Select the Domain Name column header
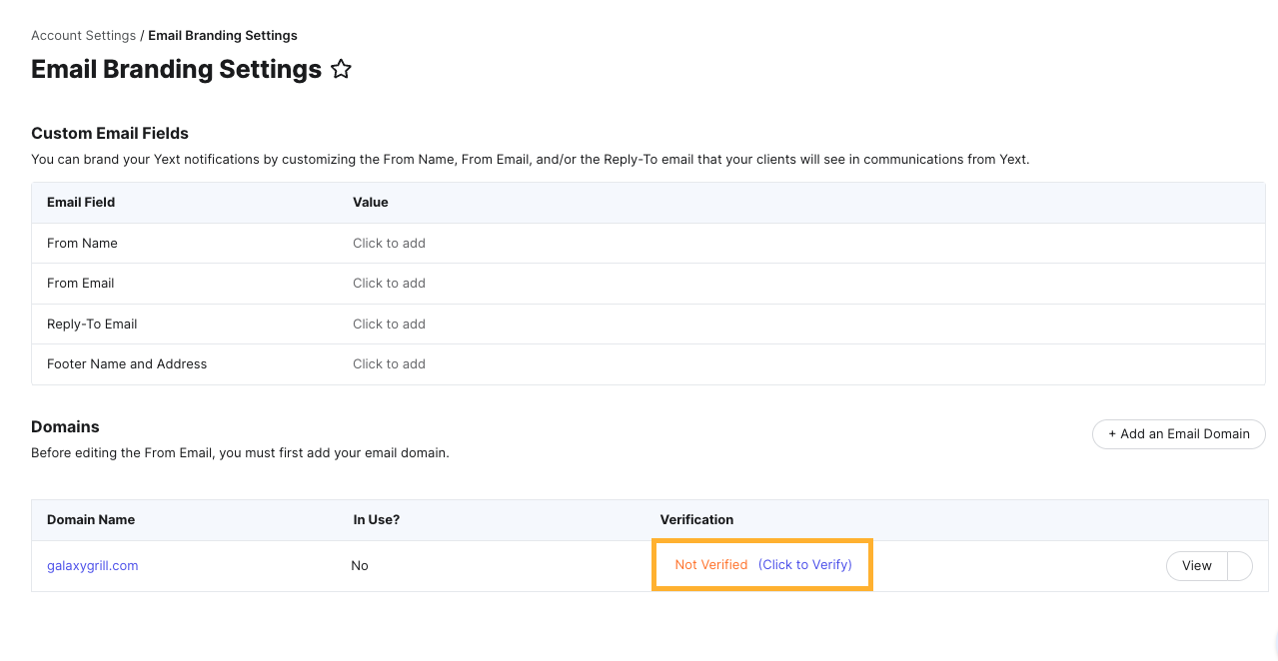1278x661 pixels. (x=91, y=519)
